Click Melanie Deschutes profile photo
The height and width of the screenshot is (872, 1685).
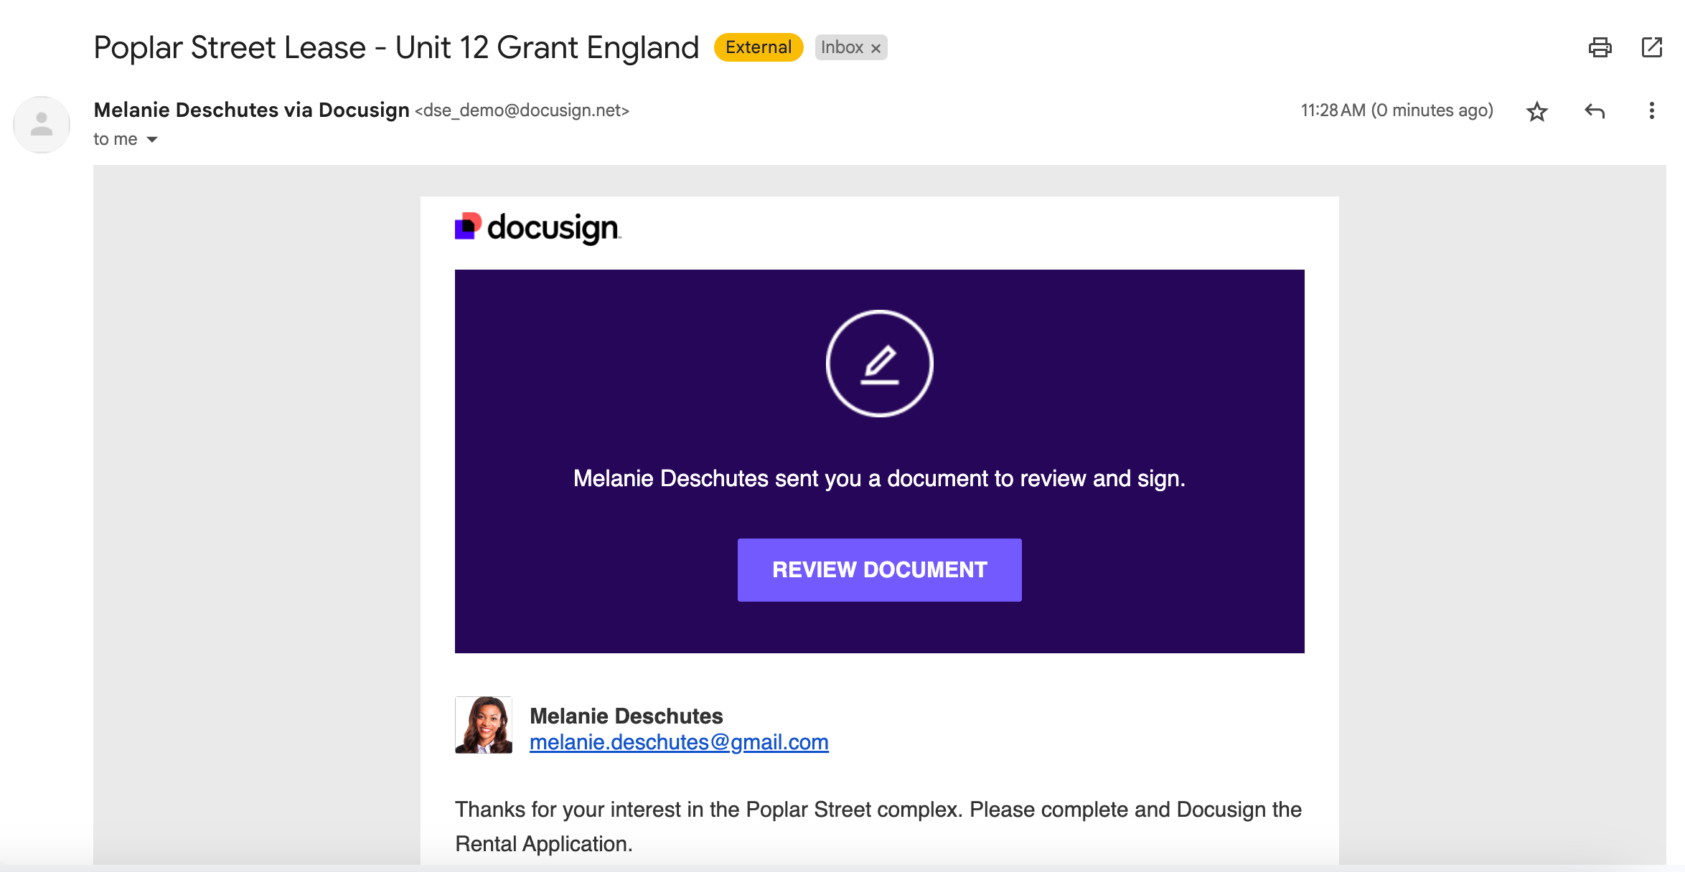coord(483,725)
